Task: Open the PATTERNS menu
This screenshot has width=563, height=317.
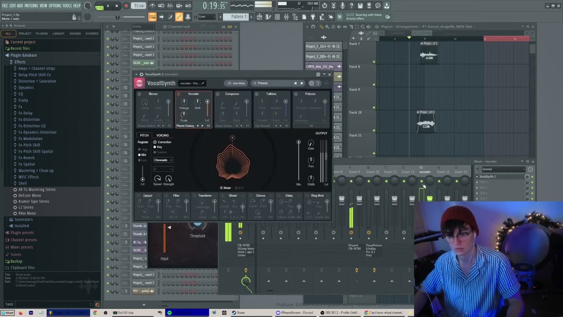Action: click(31, 6)
